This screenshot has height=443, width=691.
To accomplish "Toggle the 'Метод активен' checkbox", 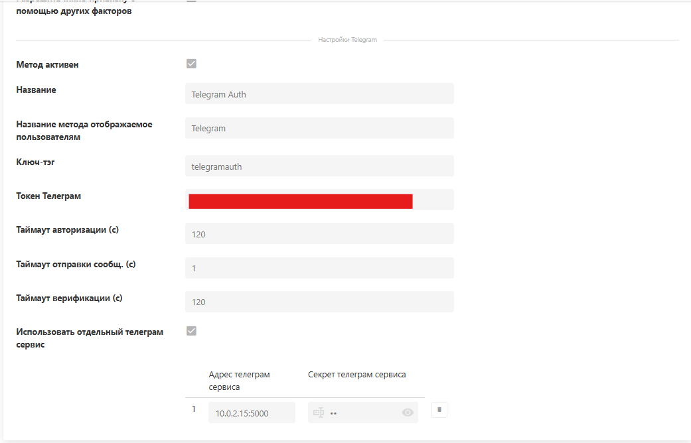I will (x=191, y=64).
